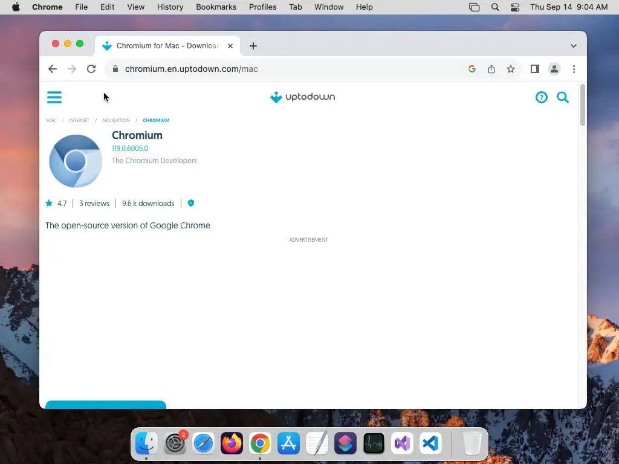Viewport: 619px width, 464px height.
Task: Launch Visual Studio from the Dock
Action: [x=402, y=443]
